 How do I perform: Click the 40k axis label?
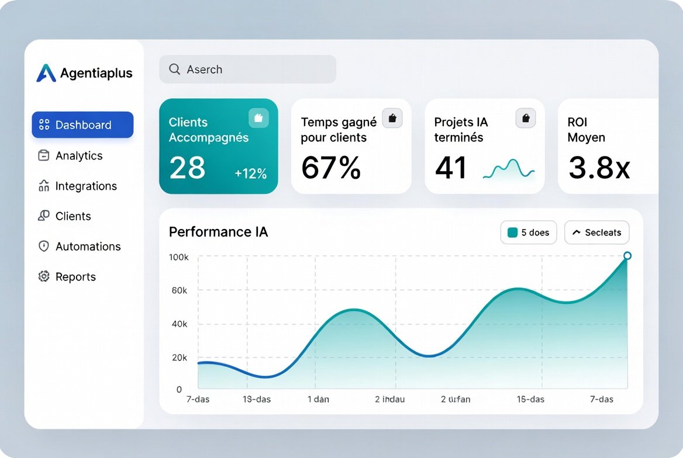point(180,324)
